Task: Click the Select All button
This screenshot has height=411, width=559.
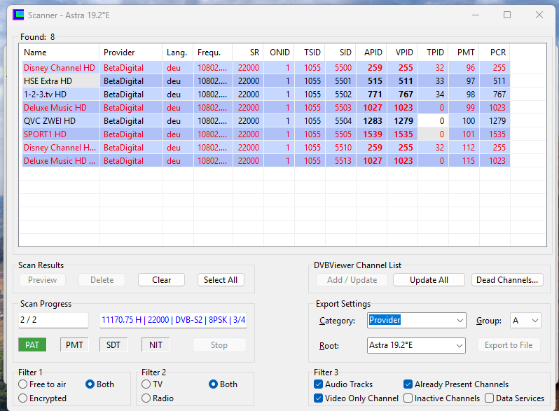Action: click(x=220, y=280)
